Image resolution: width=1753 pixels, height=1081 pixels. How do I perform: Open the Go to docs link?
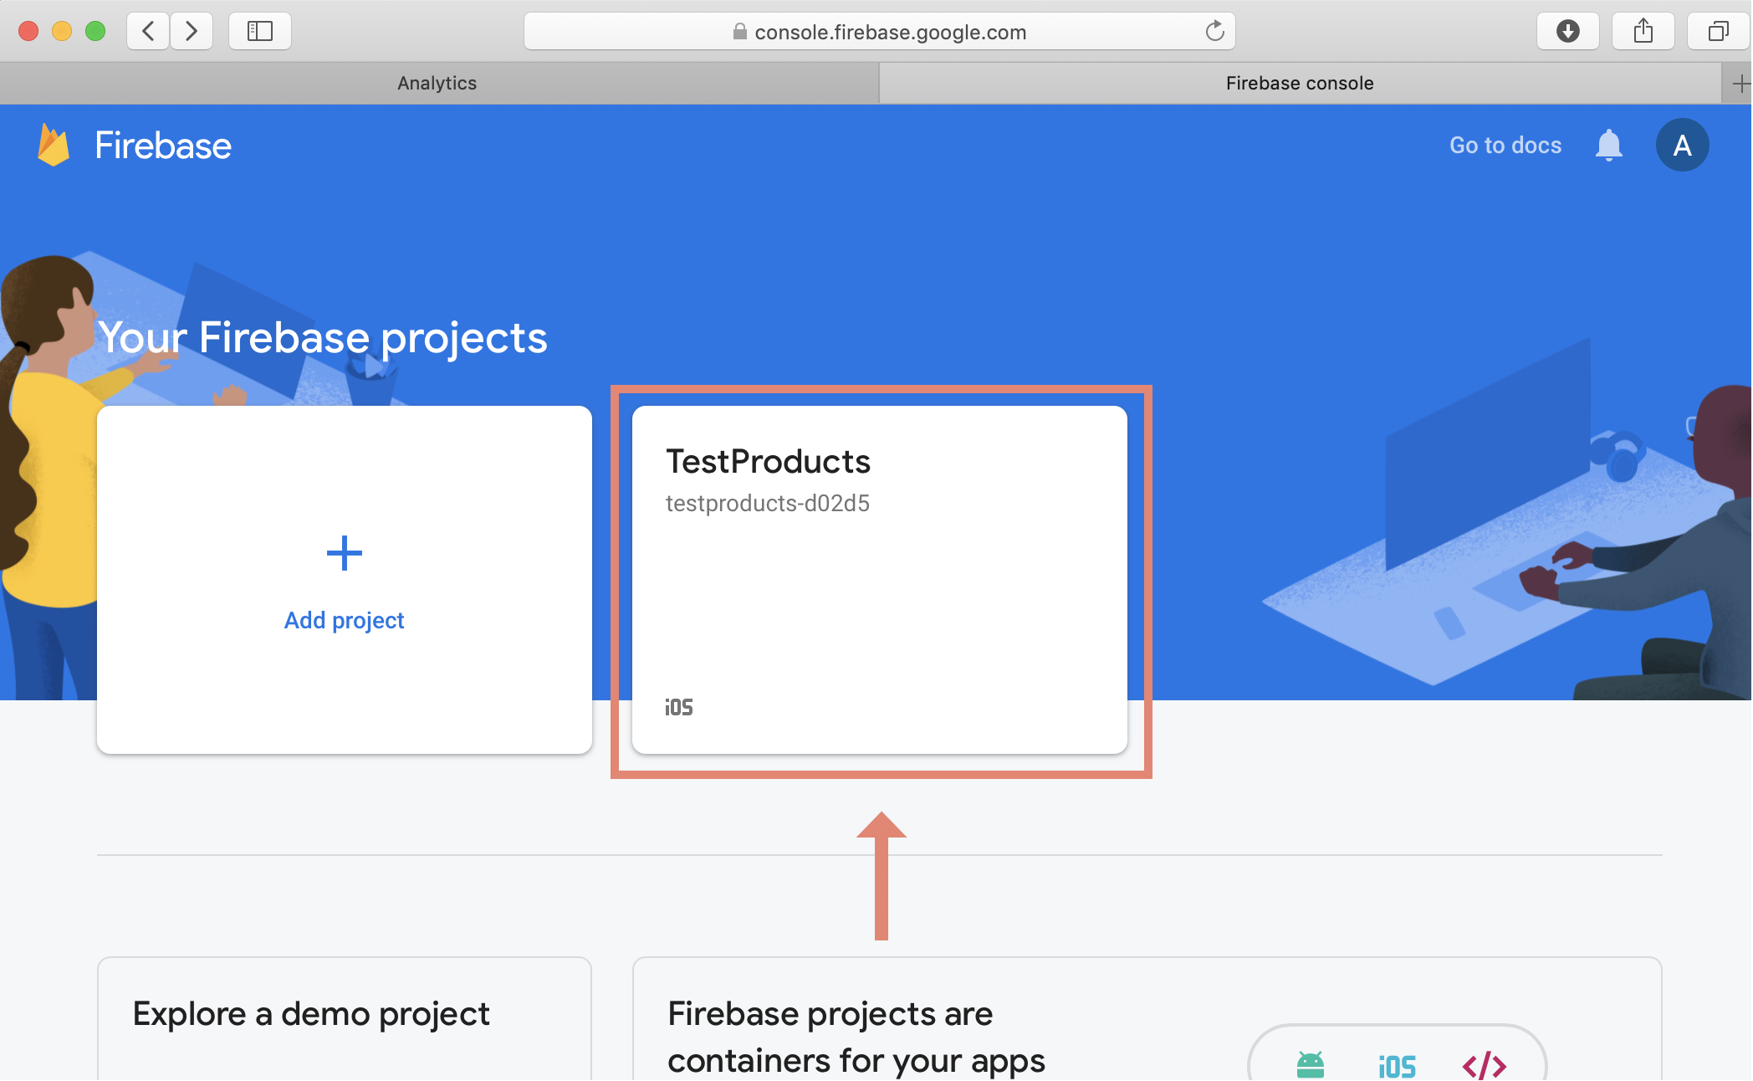click(x=1505, y=146)
